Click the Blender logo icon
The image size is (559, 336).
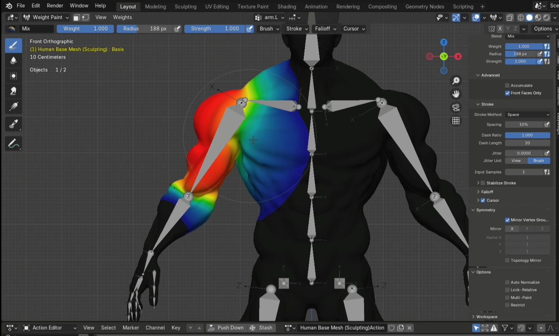(x=9, y=6)
